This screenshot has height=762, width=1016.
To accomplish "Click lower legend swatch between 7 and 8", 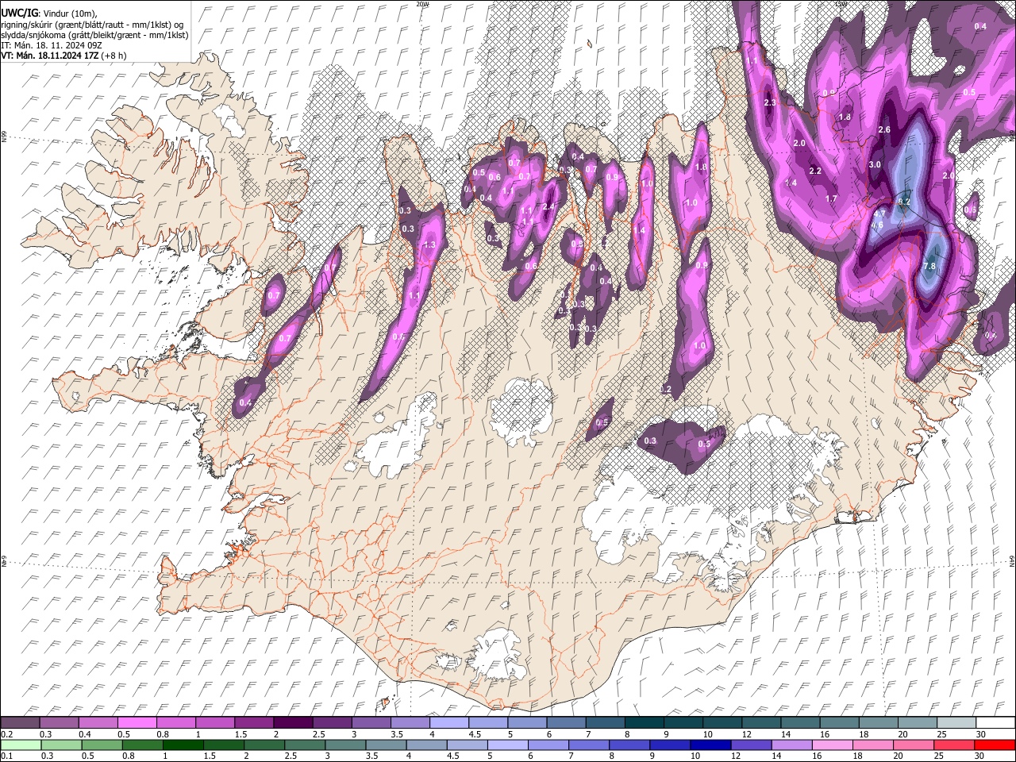I will pos(590,745).
